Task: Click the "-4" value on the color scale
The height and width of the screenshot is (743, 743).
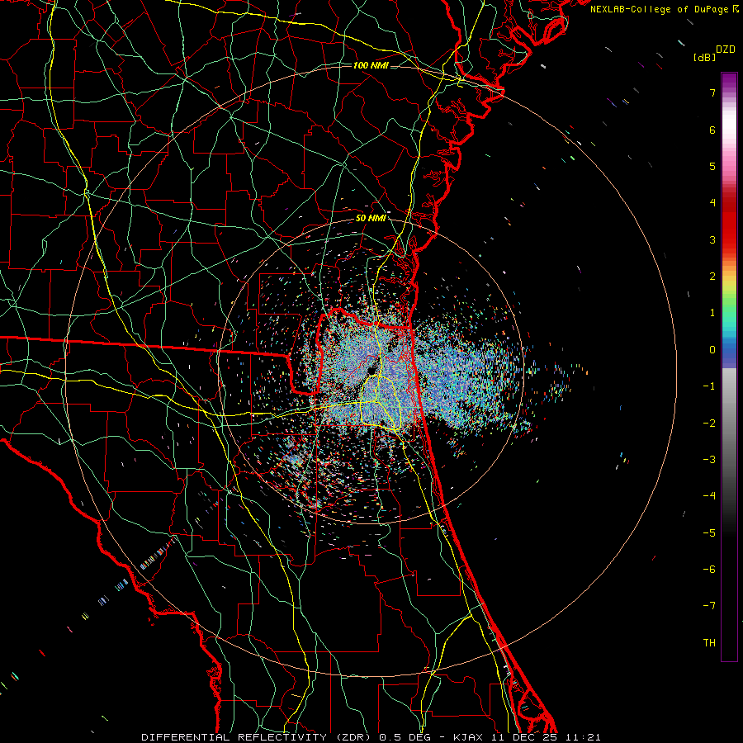Action: pos(709,496)
